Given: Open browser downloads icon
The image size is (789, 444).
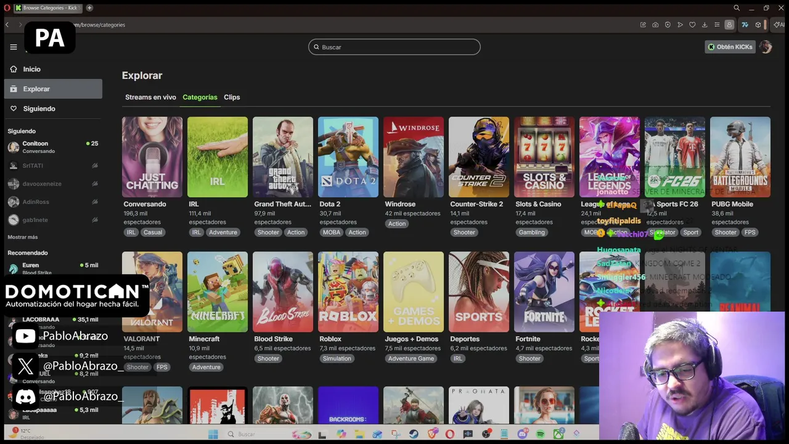Looking at the screenshot, I should (x=705, y=25).
